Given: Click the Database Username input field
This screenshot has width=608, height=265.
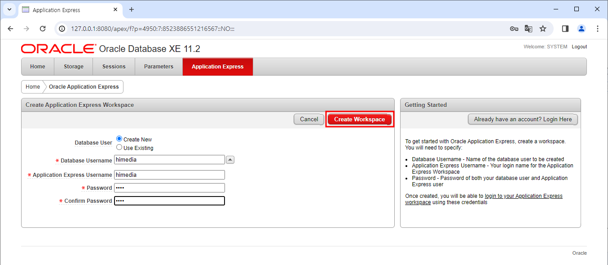Looking at the screenshot, I should (x=170, y=160).
